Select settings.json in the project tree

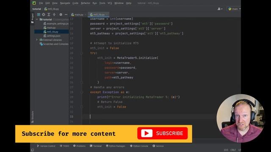coord(52,36)
